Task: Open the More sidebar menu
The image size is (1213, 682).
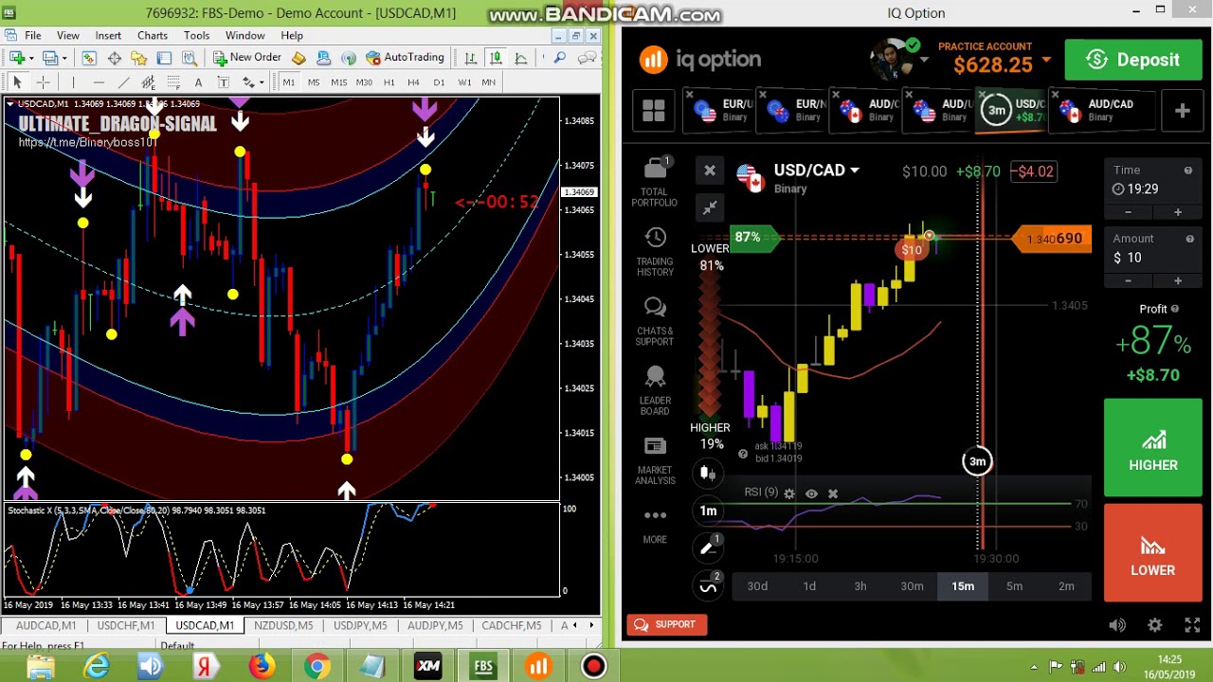Action: pos(655,526)
